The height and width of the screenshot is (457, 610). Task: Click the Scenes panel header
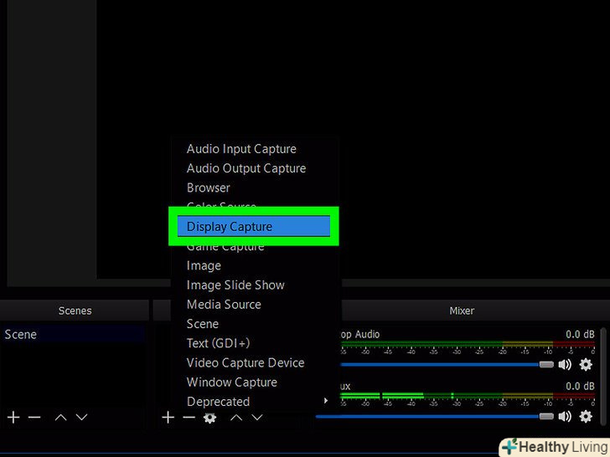click(75, 311)
